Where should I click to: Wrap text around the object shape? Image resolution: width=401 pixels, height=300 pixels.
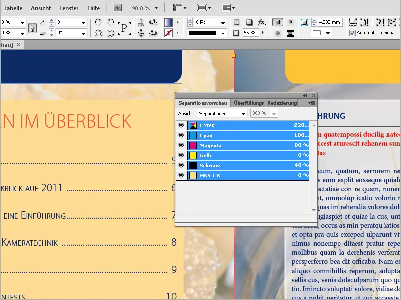278,33
